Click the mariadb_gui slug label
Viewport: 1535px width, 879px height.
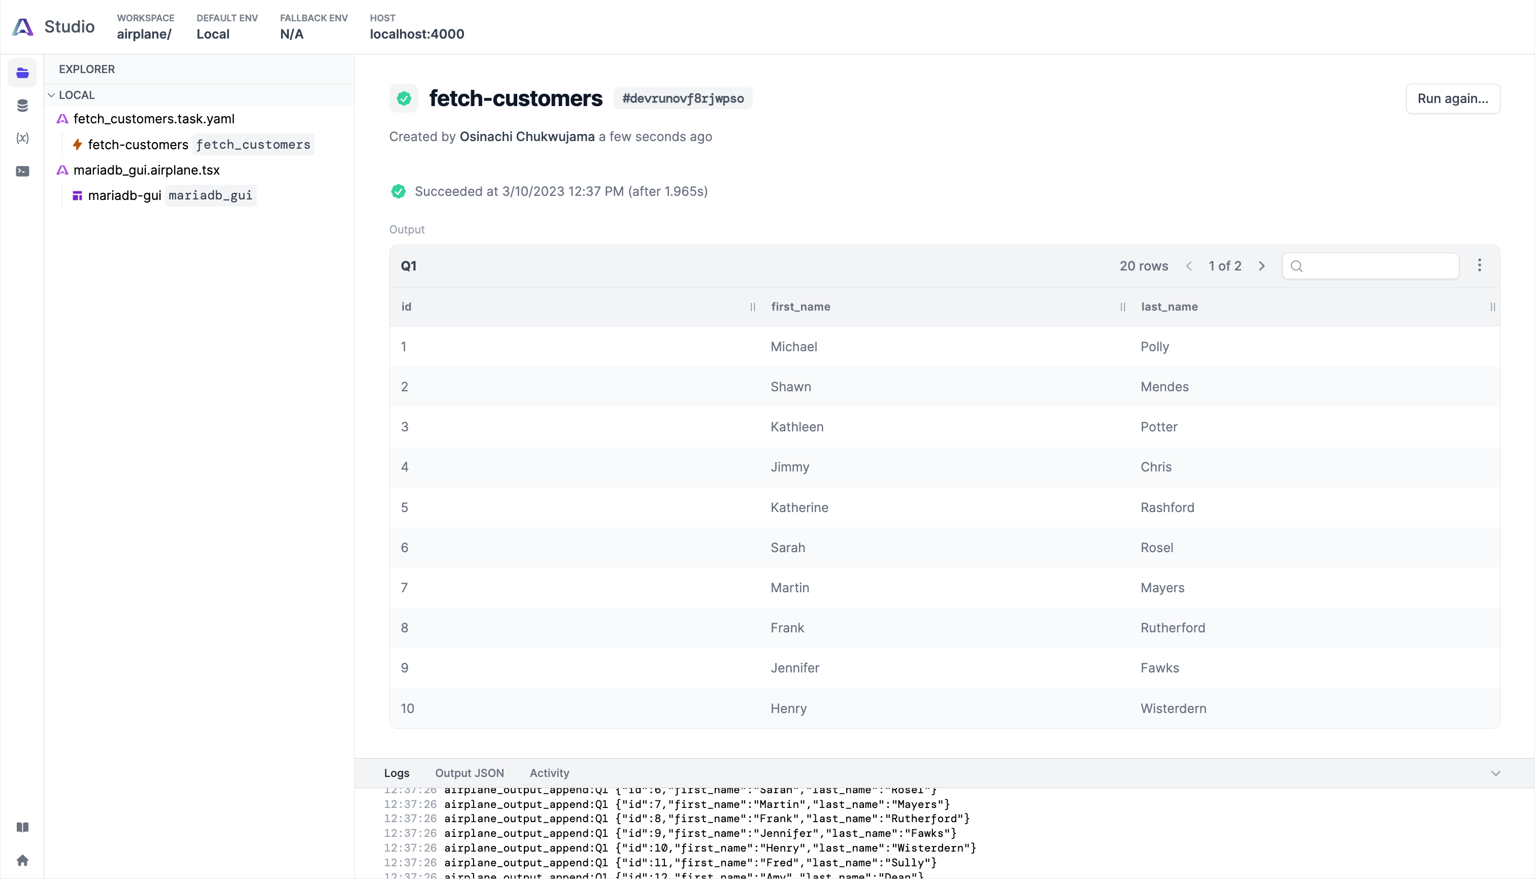(211, 195)
